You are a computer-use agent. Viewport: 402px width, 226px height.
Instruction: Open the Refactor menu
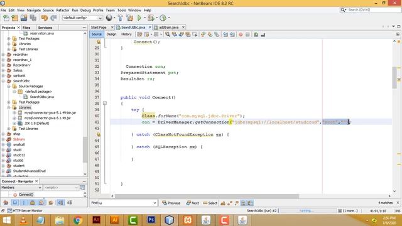[63, 10]
